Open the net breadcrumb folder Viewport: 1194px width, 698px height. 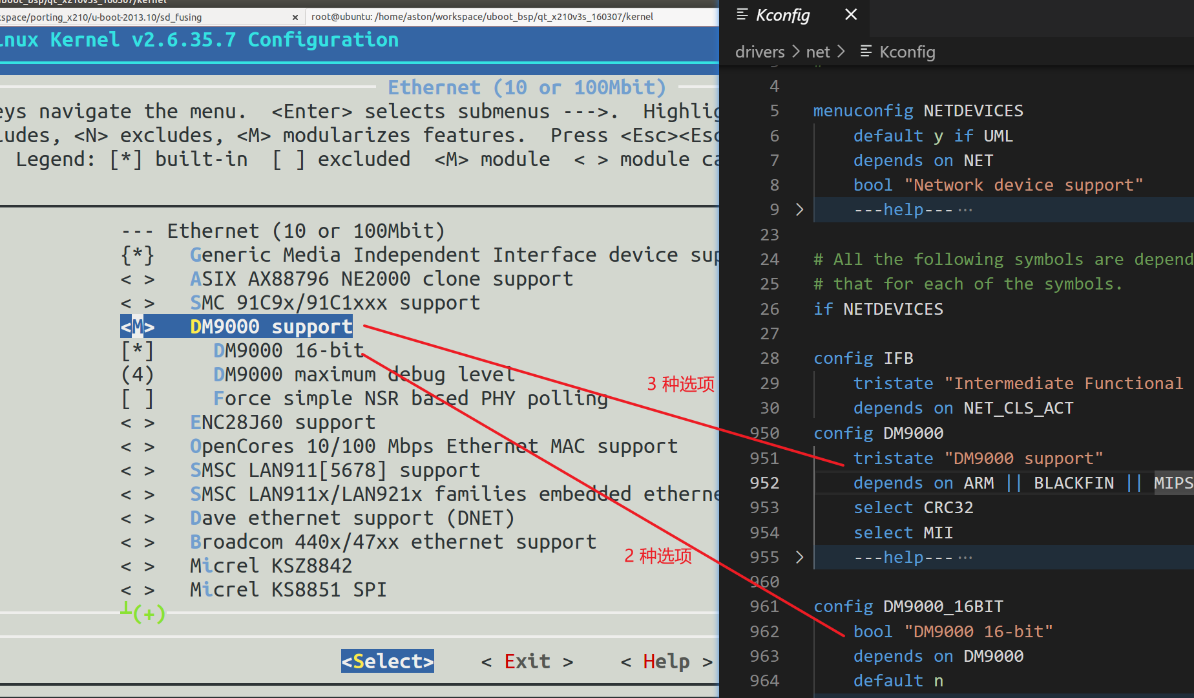818,52
